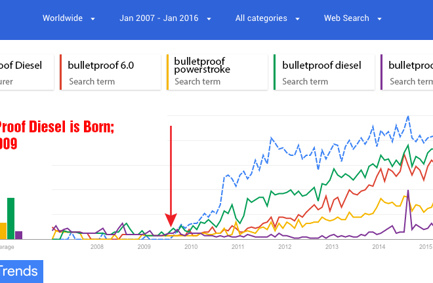Image resolution: width=433 pixels, height=283 pixels.
Task: Click the yellow average bar in the chart
Action: click(x=3, y=231)
